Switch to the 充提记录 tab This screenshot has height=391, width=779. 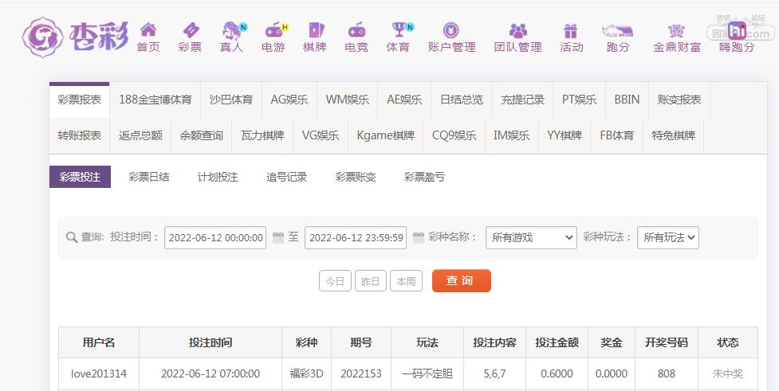(522, 100)
